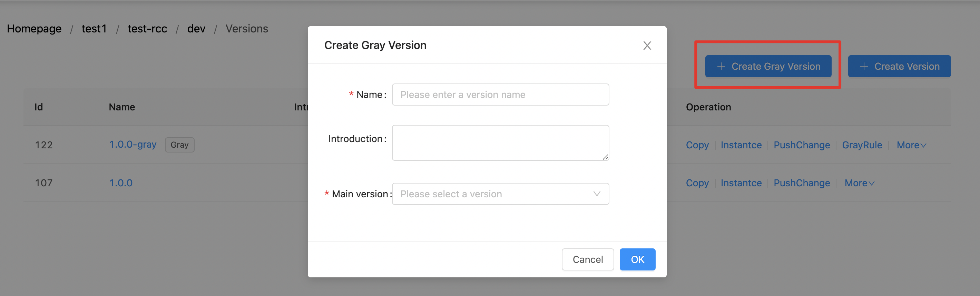
Task: Expand More menu in 1.0.0-gray row
Action: [x=911, y=145]
